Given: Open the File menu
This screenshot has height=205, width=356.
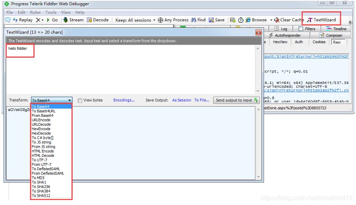Looking at the screenshot, I should tap(9, 12).
